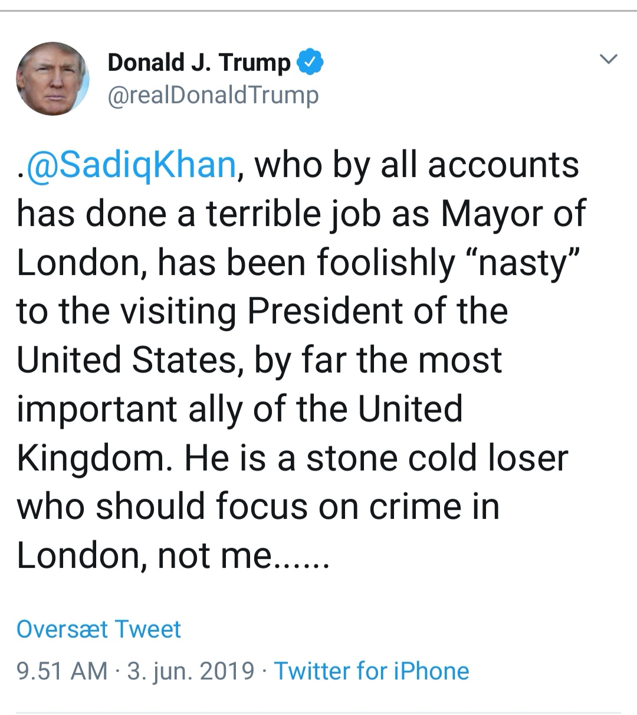Viewport: 637px width, 715px height.
Task: Click the quoted word "nasty" in the tweet
Action: (x=523, y=263)
